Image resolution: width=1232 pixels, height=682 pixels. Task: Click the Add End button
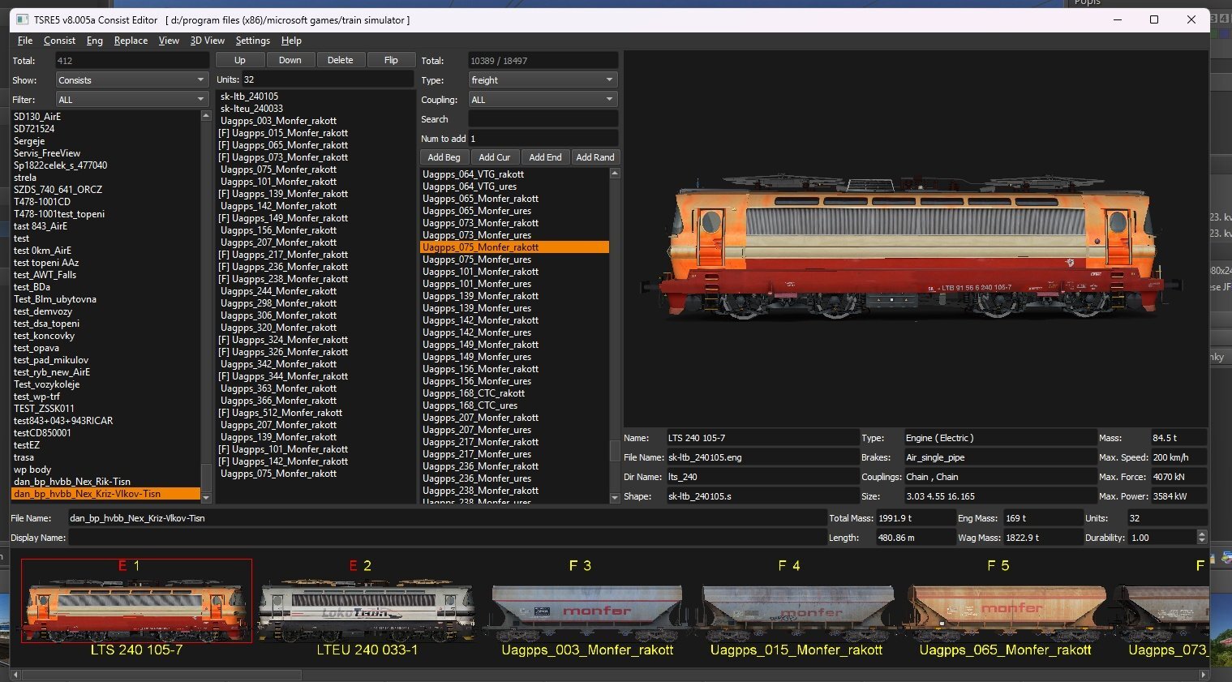click(545, 157)
